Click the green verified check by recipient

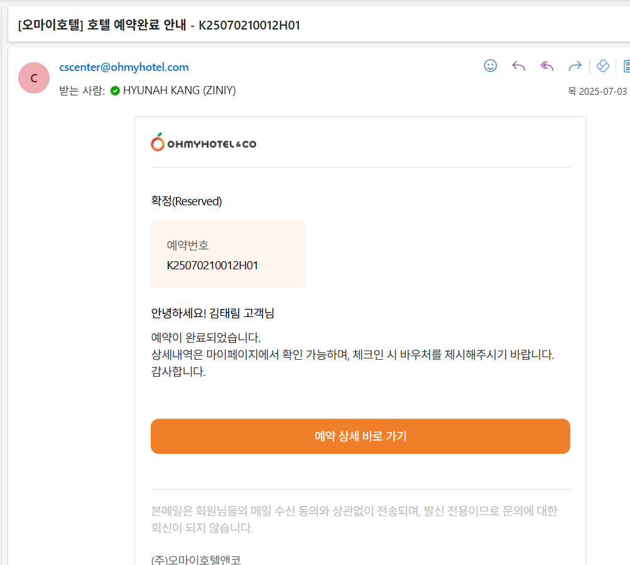click(x=115, y=90)
